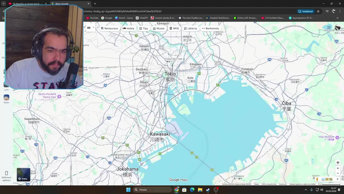
Task: Open Microsoft Edge from the taskbar
Action: pyautogui.click(x=192, y=190)
